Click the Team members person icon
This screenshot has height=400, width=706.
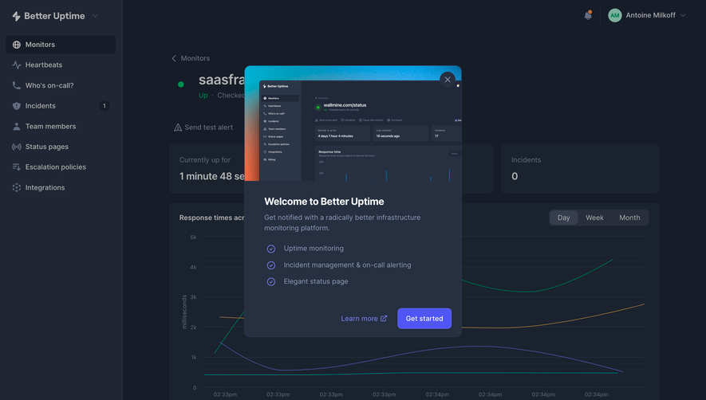tap(17, 127)
